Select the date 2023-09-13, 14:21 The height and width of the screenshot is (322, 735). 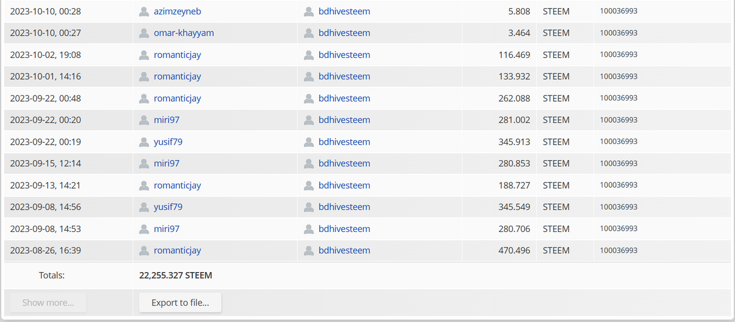45,185
